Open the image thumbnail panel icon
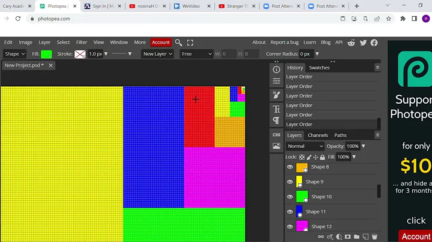 pyautogui.click(x=277, y=146)
